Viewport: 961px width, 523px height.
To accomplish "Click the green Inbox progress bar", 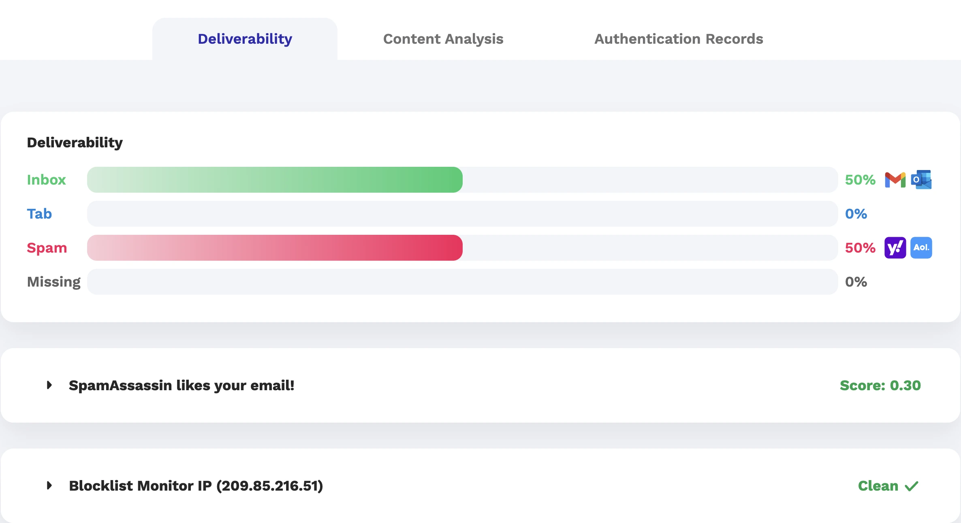I will pos(275,180).
